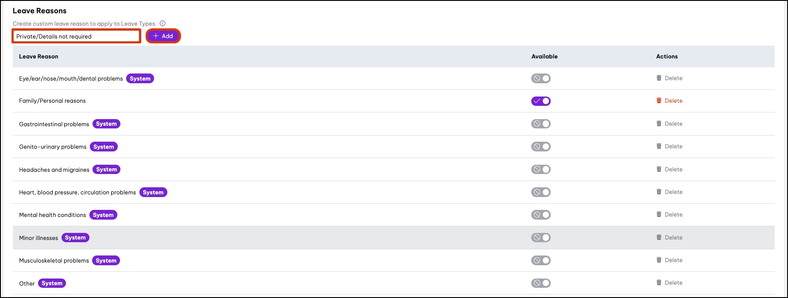The height and width of the screenshot is (298, 788).
Task: Click trash icon for Family/Personal reasons
Action: pos(659,101)
